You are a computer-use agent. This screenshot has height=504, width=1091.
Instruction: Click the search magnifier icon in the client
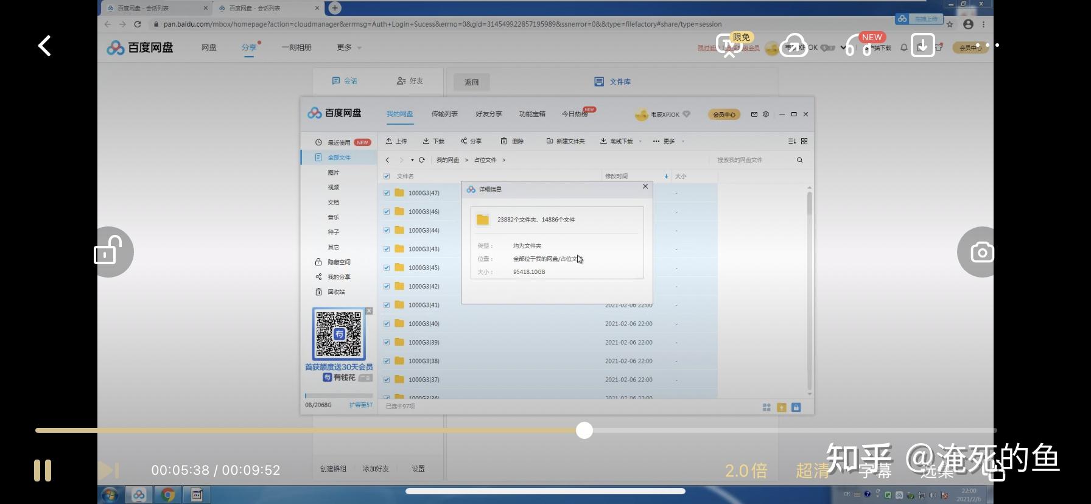pyautogui.click(x=799, y=160)
